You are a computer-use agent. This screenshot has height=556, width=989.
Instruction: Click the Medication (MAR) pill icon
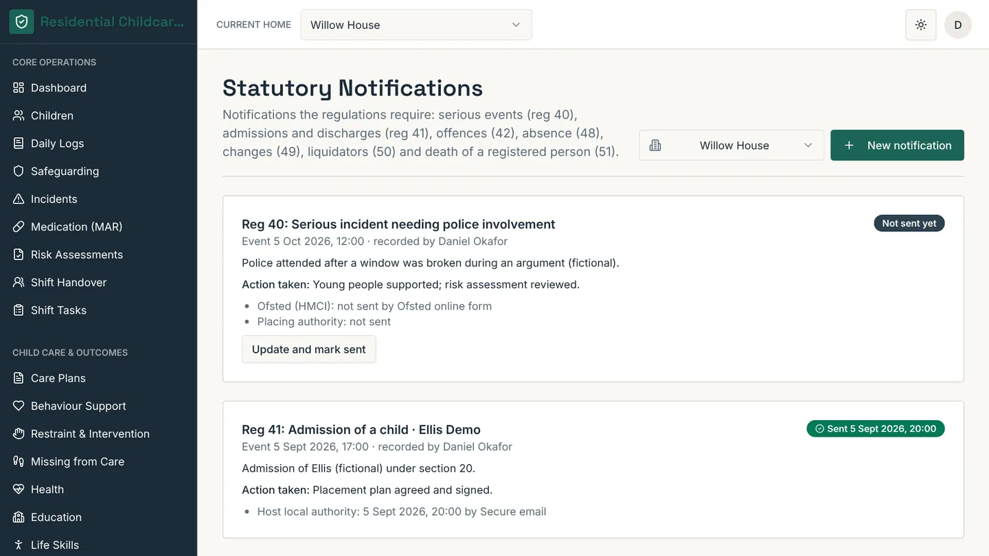(x=19, y=227)
